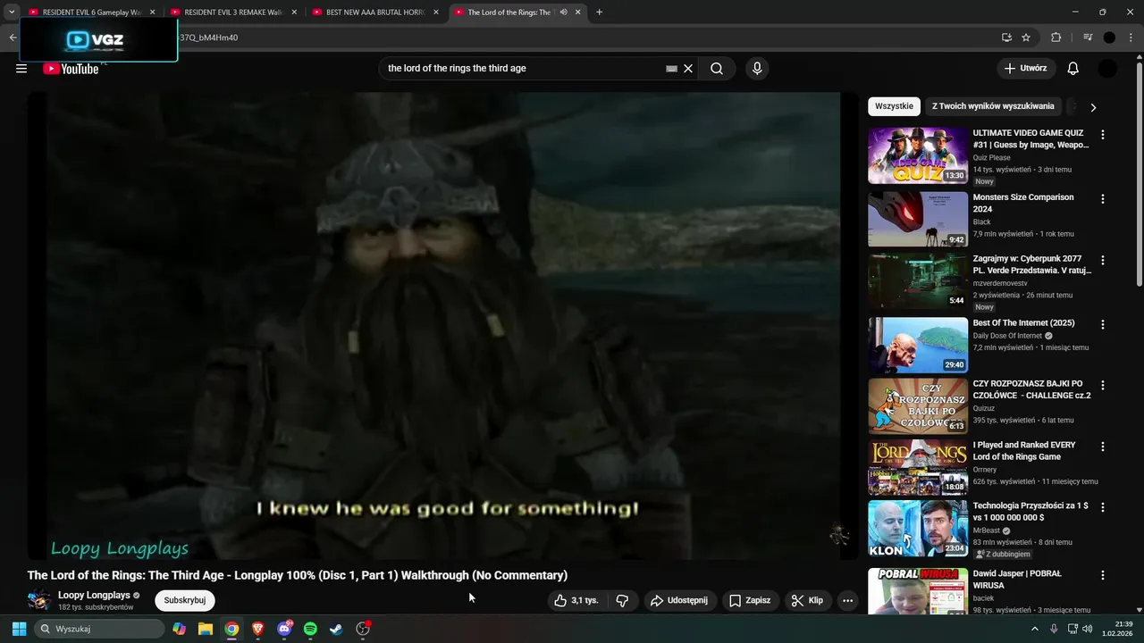Open options for I Played and Ranked video
The width and height of the screenshot is (1144, 643).
1102,447
